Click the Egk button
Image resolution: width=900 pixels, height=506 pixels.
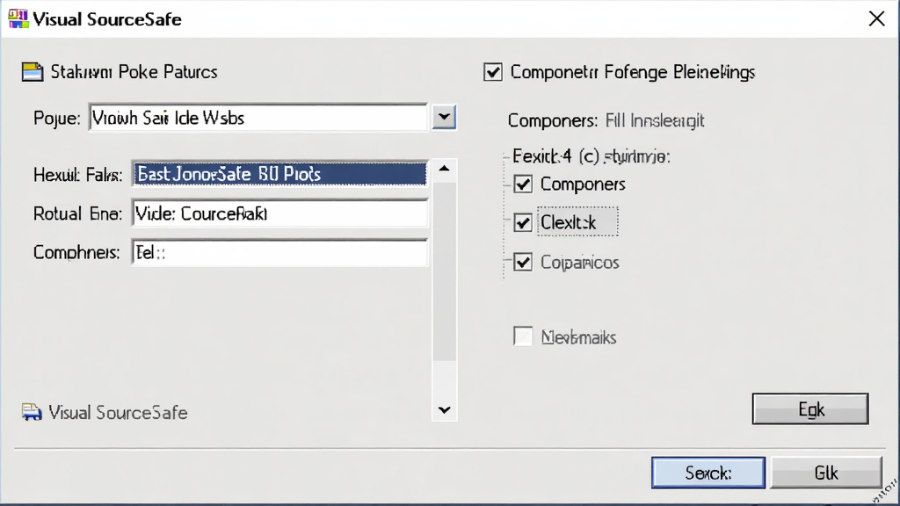809,409
